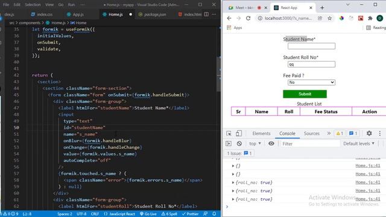The image size is (386, 217).
Task: Open the Selection menu in VS Code
Action: pyautogui.click(x=33, y=5)
